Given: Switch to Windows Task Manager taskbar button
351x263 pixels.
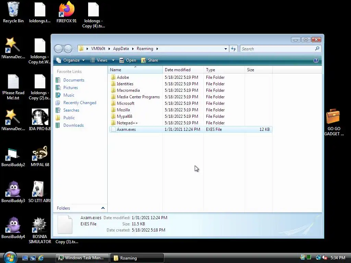Looking at the screenshot, I should tap(82, 258).
